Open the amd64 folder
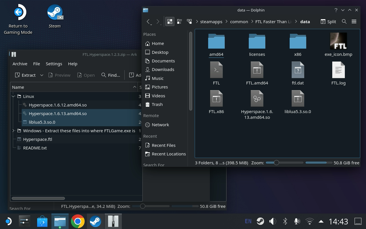The height and width of the screenshot is (229, 366). pos(216,45)
